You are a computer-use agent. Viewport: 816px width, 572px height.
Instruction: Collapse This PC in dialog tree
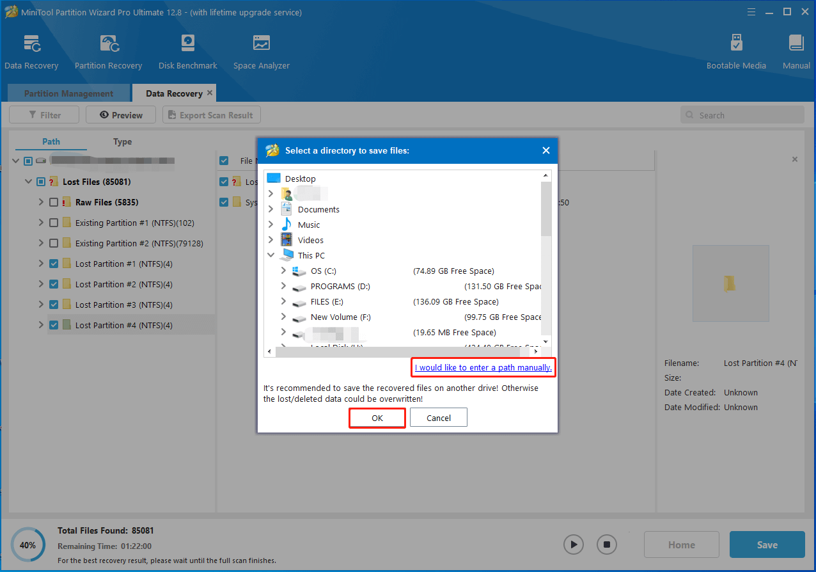(271, 255)
